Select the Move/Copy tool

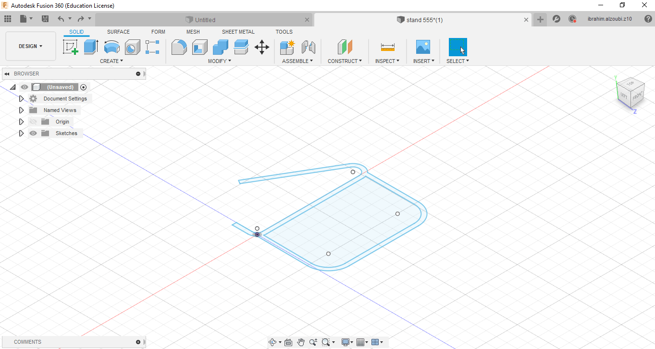(x=262, y=47)
